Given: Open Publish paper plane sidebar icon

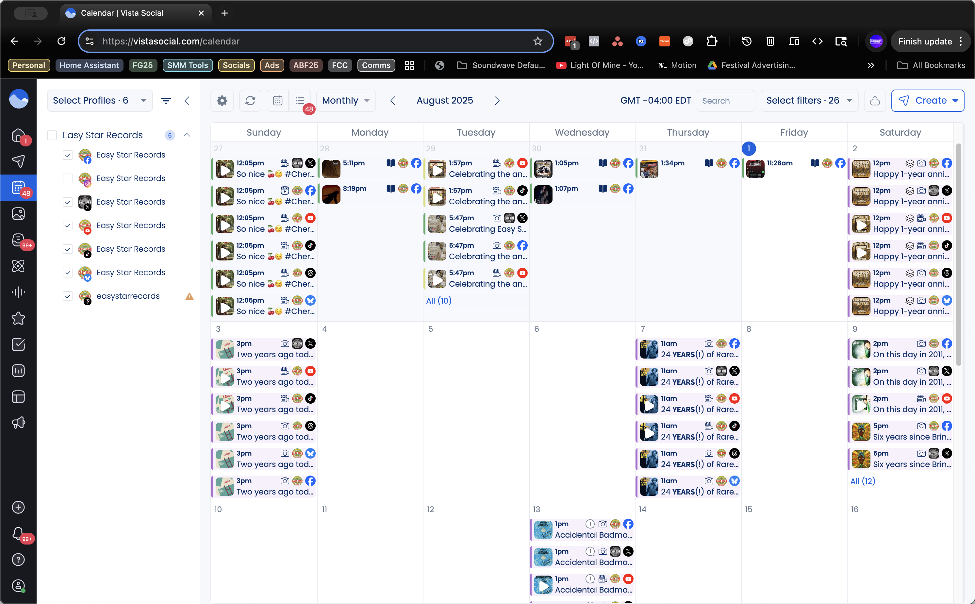Looking at the screenshot, I should click(18, 161).
